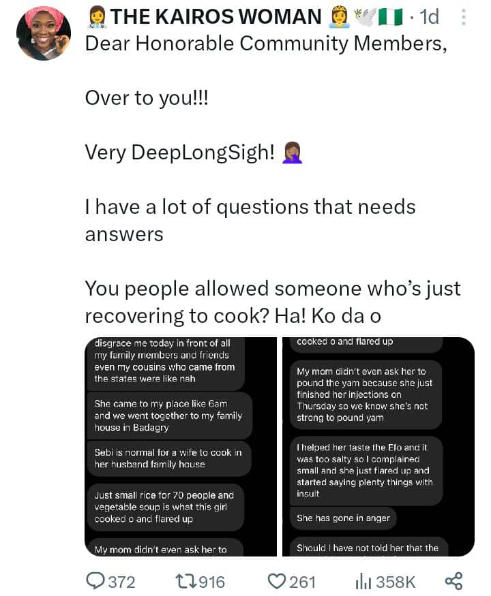The width and height of the screenshot is (491, 596).
Task: Open the right chat screenshot image
Action: pyautogui.click(x=378, y=446)
